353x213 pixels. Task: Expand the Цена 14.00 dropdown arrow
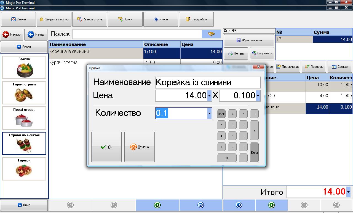coord(210,96)
